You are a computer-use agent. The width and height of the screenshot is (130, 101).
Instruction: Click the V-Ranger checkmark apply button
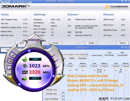coord(13,55)
